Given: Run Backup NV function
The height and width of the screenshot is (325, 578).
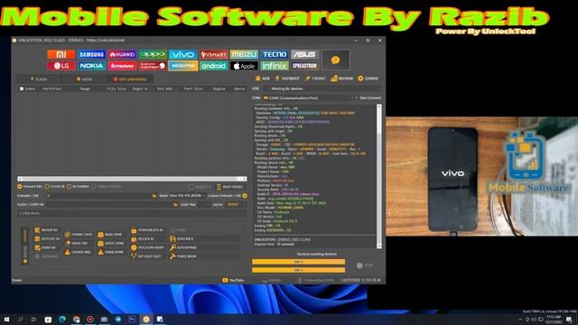Looking at the screenshot, I should 46,230.
